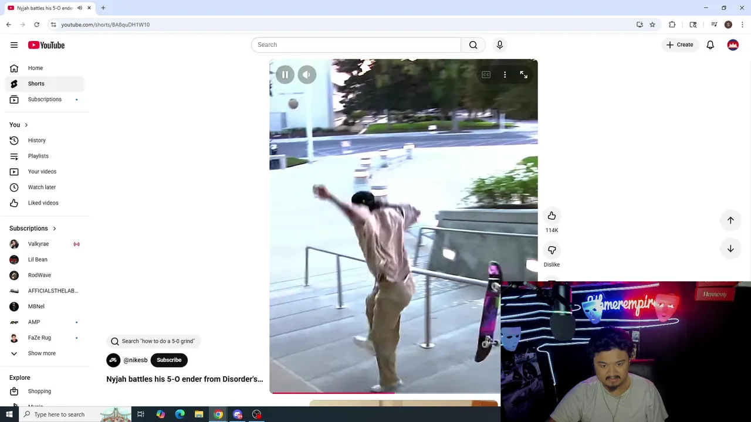Open the Windows Start menu

click(9, 414)
